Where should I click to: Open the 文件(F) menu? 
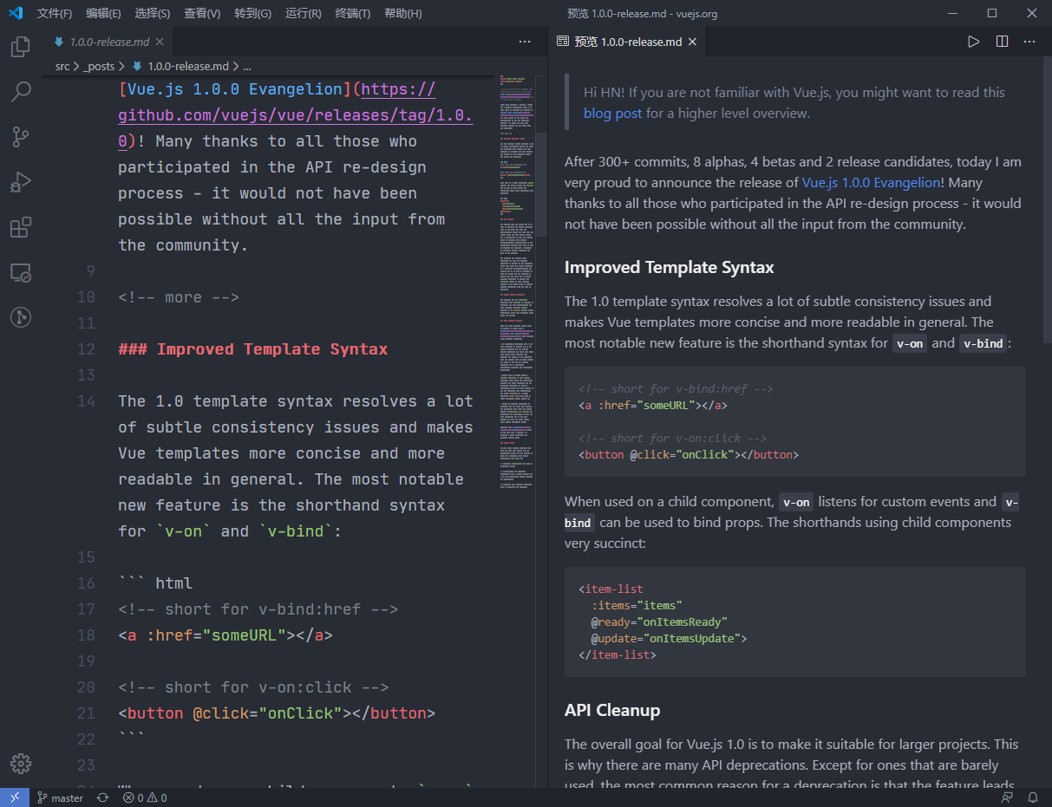[x=55, y=13]
